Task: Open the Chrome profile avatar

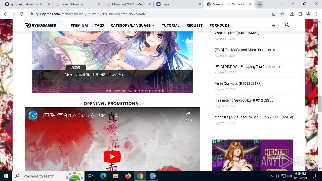Action: 308,14
